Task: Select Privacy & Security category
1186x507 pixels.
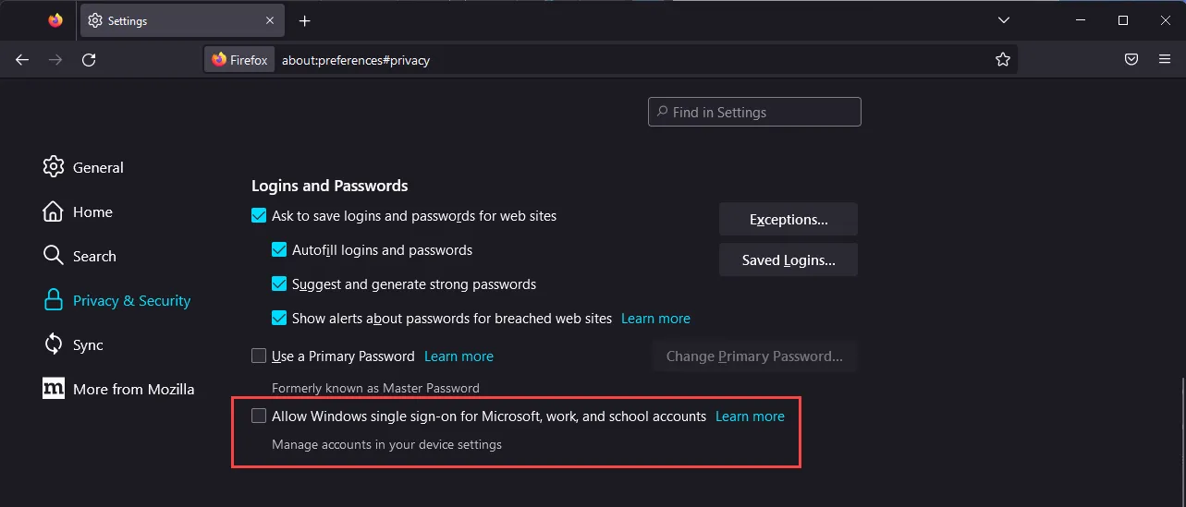Action: pos(116,300)
